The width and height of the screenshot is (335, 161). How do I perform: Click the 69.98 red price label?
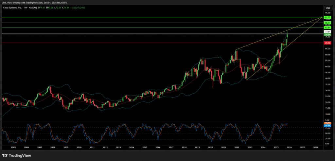coord(327,43)
